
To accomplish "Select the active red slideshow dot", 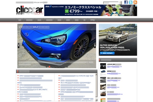I will 49,67.
